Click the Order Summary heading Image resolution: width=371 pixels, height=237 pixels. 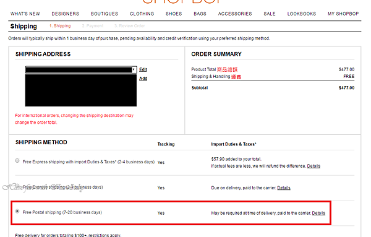(216, 54)
